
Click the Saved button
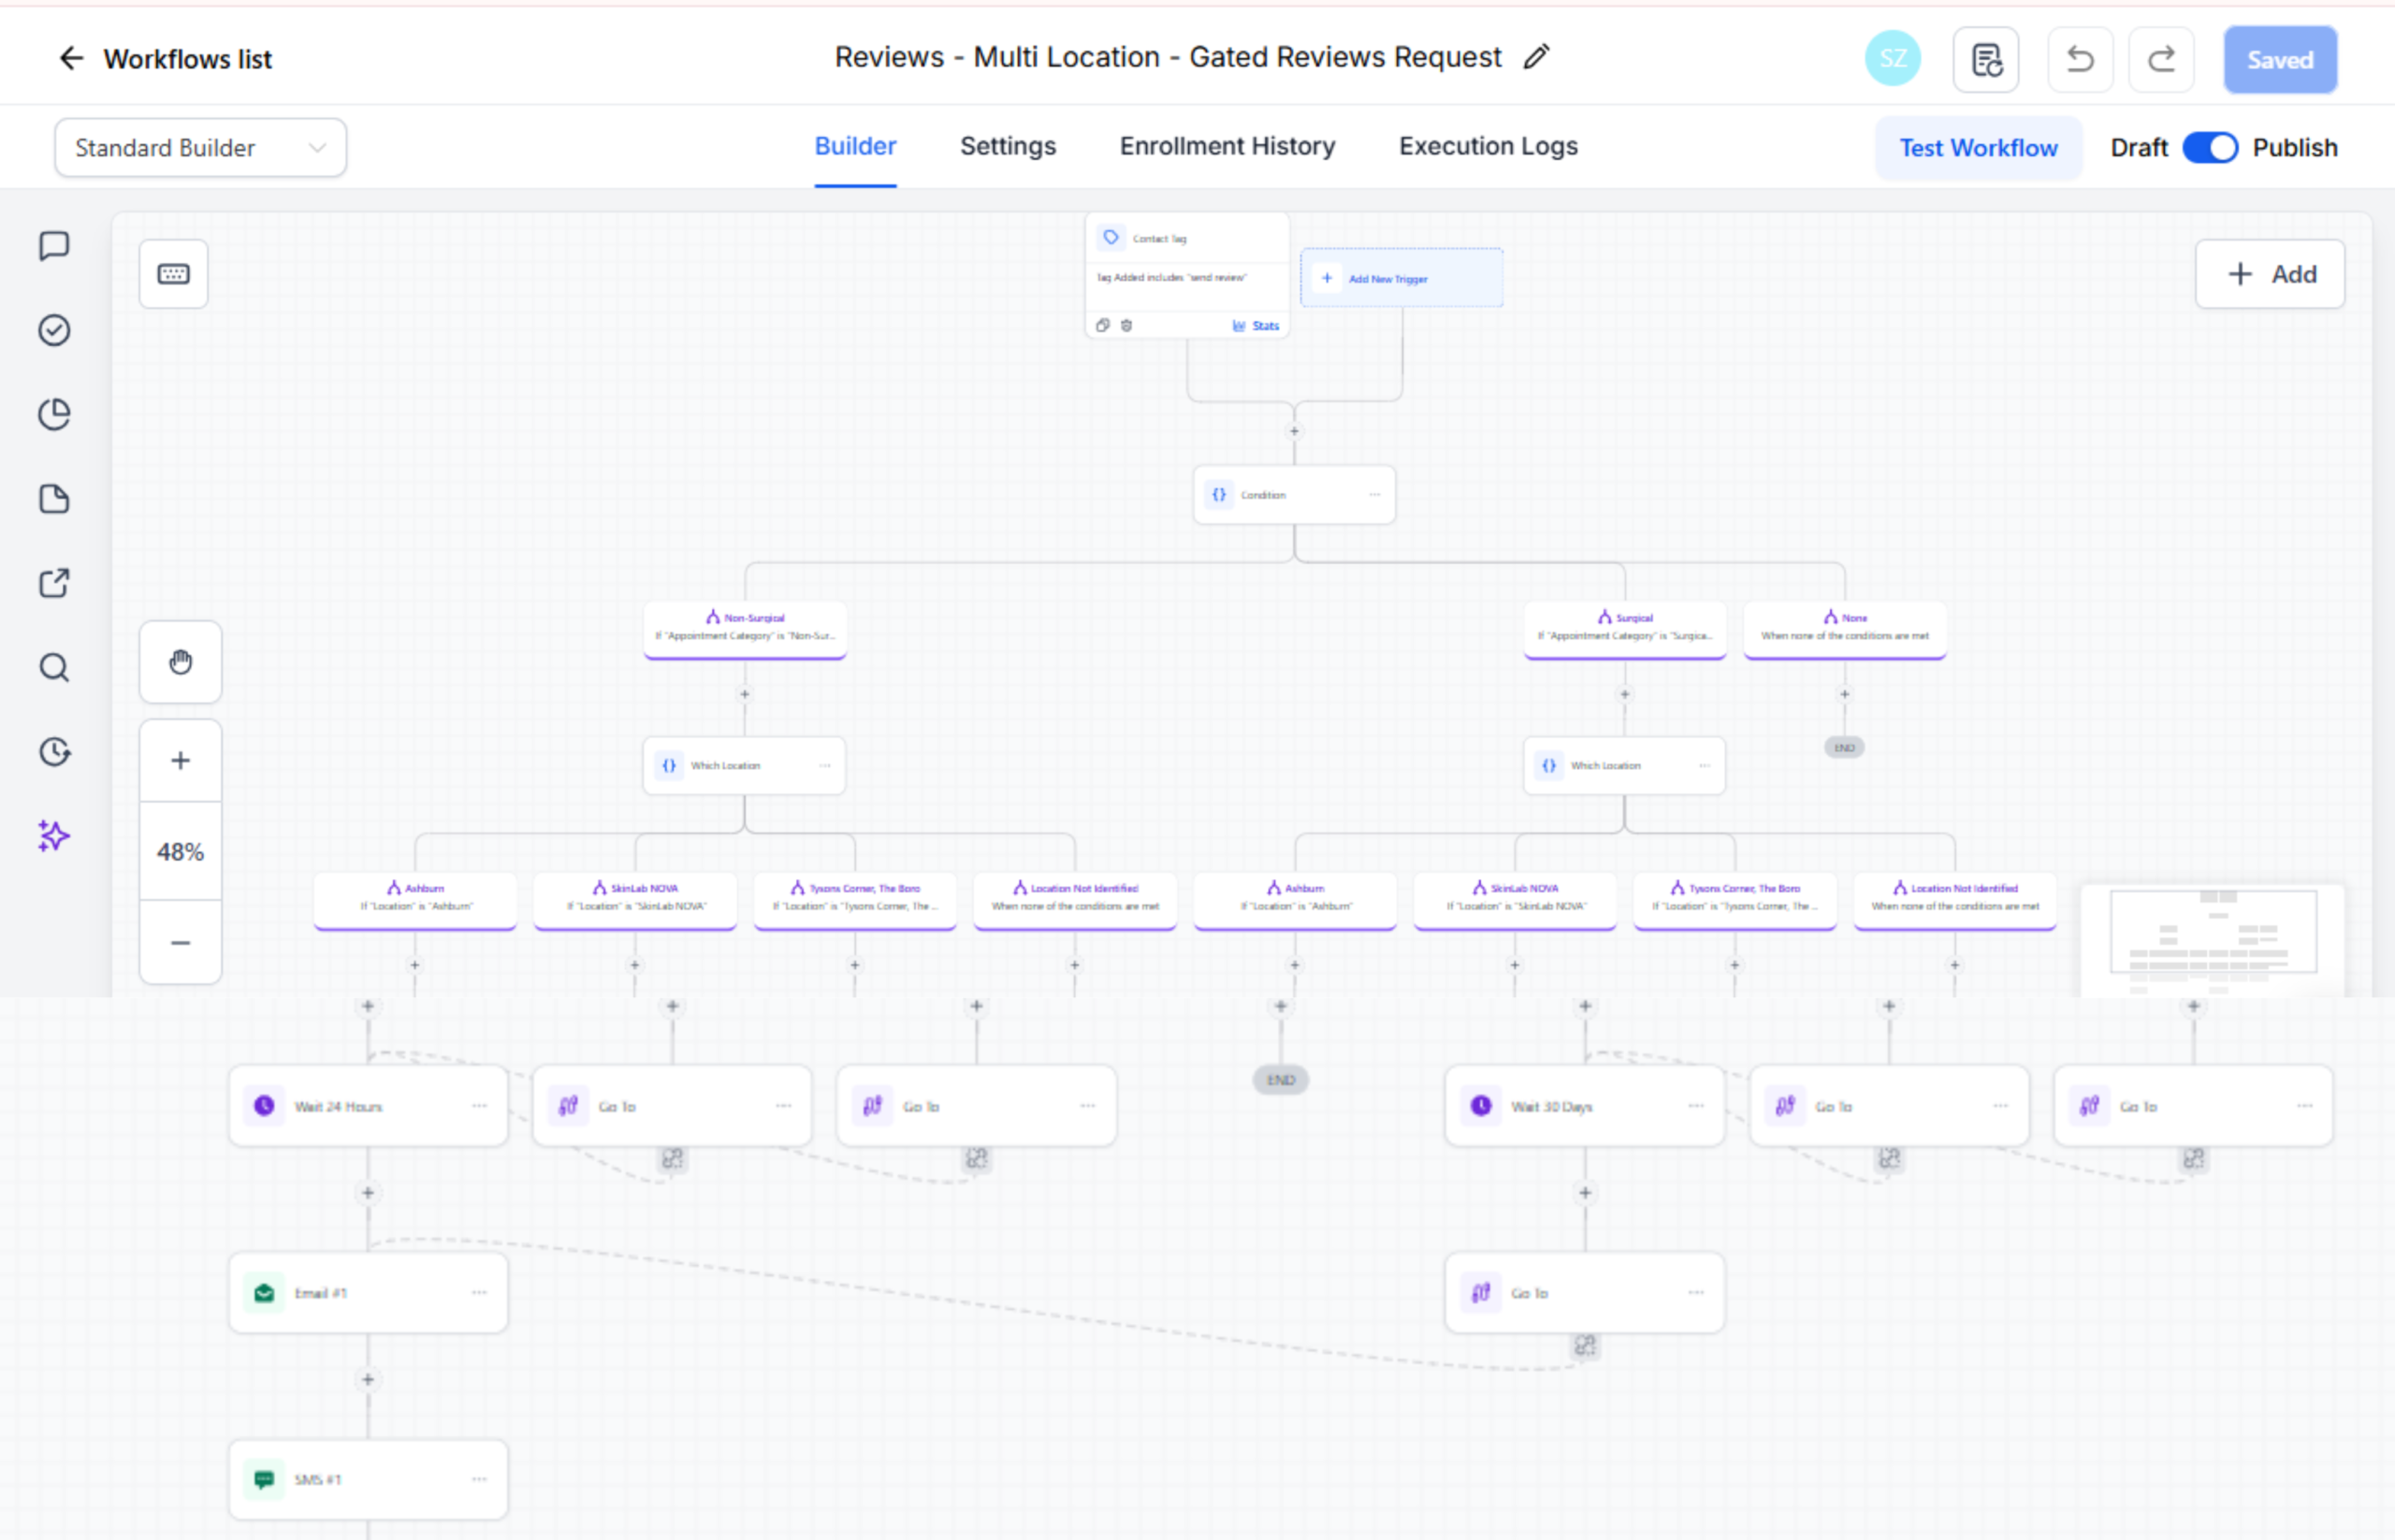(x=2280, y=60)
